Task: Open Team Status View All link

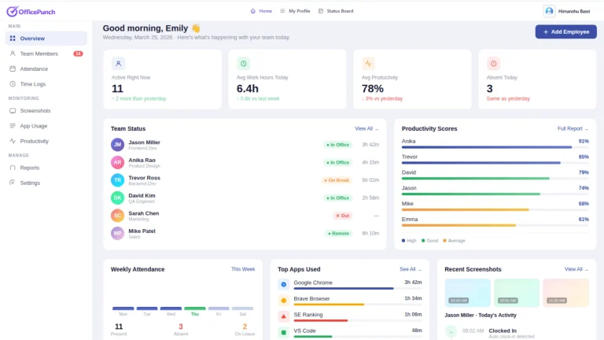Action: click(366, 128)
